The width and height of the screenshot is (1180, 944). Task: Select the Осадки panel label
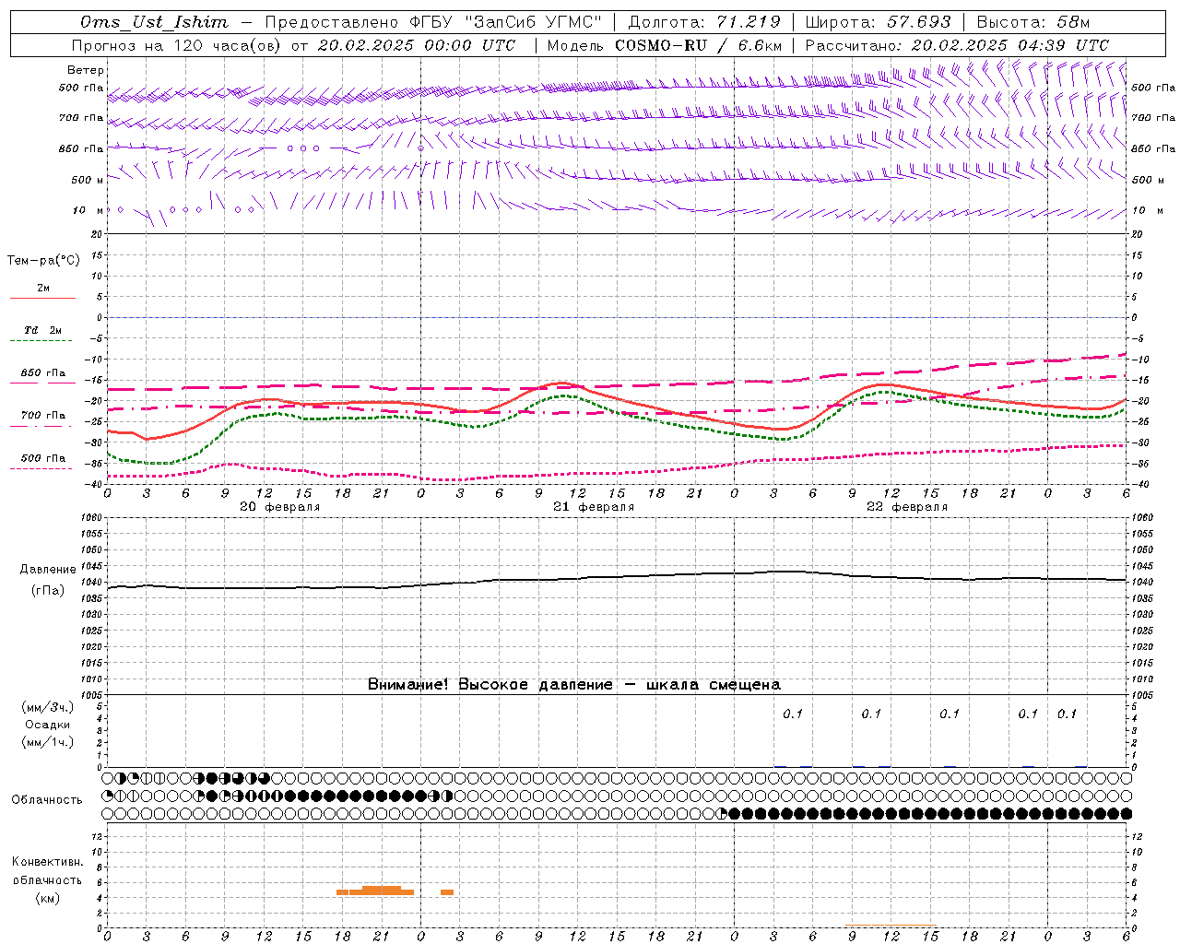48,726
